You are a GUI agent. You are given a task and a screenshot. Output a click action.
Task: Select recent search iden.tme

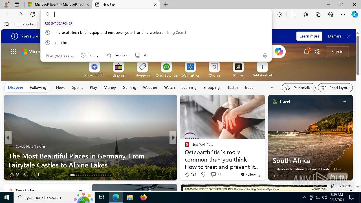(156, 43)
